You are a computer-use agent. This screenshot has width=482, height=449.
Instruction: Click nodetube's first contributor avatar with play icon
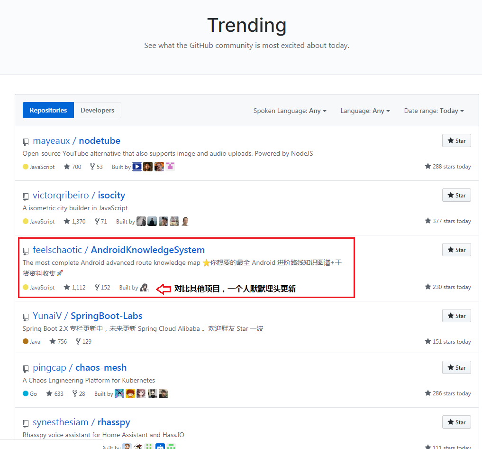pyautogui.click(x=137, y=167)
